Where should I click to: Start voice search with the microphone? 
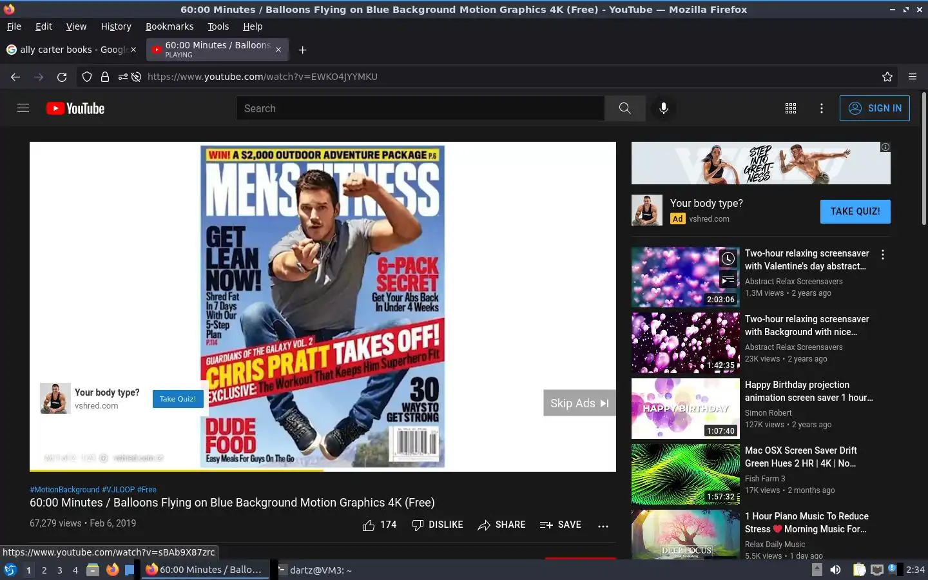663,108
